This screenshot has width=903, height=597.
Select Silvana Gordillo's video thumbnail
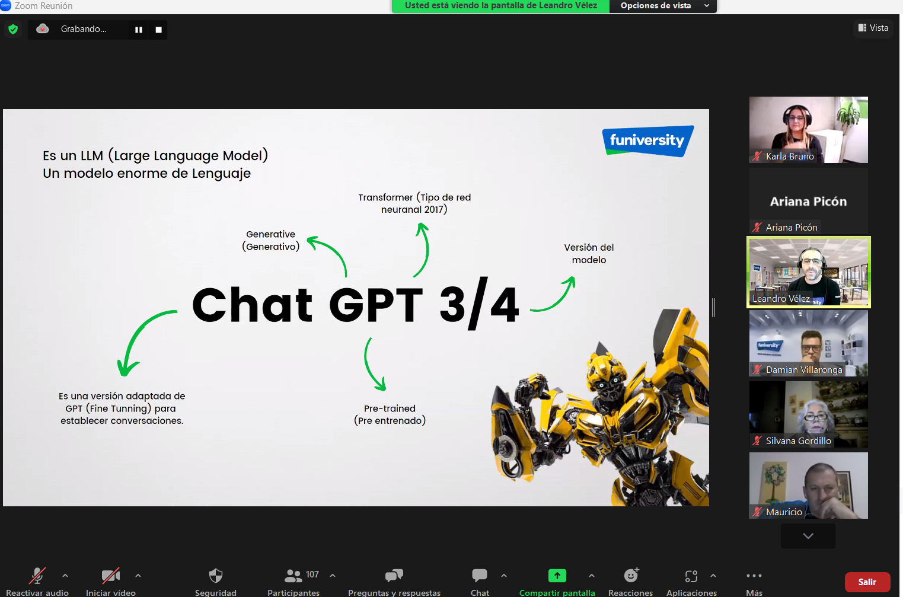809,414
